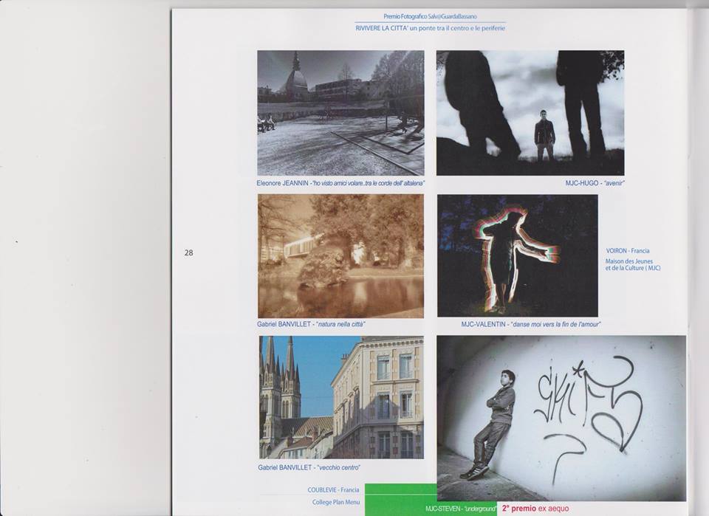Viewport: 709px width, 516px height.
Task: Click the 'Gabriel BANVILLET - vecchio centro' caption
Action: [309, 468]
